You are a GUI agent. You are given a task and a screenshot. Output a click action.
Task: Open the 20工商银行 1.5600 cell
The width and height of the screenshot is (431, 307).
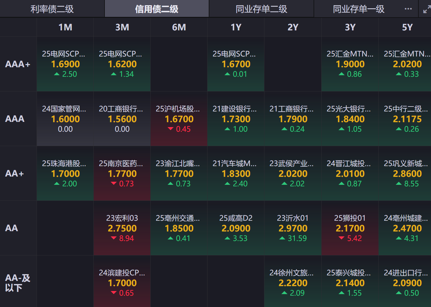[x=122, y=119]
